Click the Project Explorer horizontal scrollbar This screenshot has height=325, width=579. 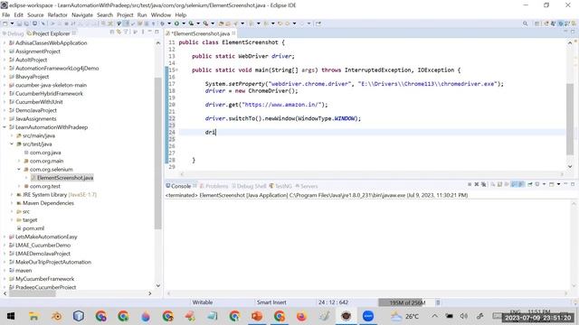pyautogui.click(x=33, y=293)
